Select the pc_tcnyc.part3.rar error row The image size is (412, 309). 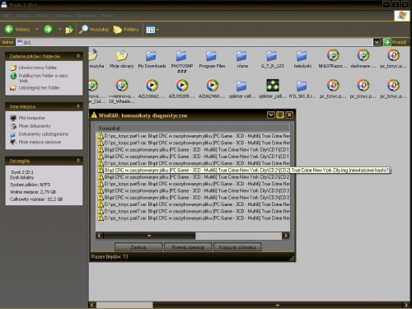click(194, 163)
